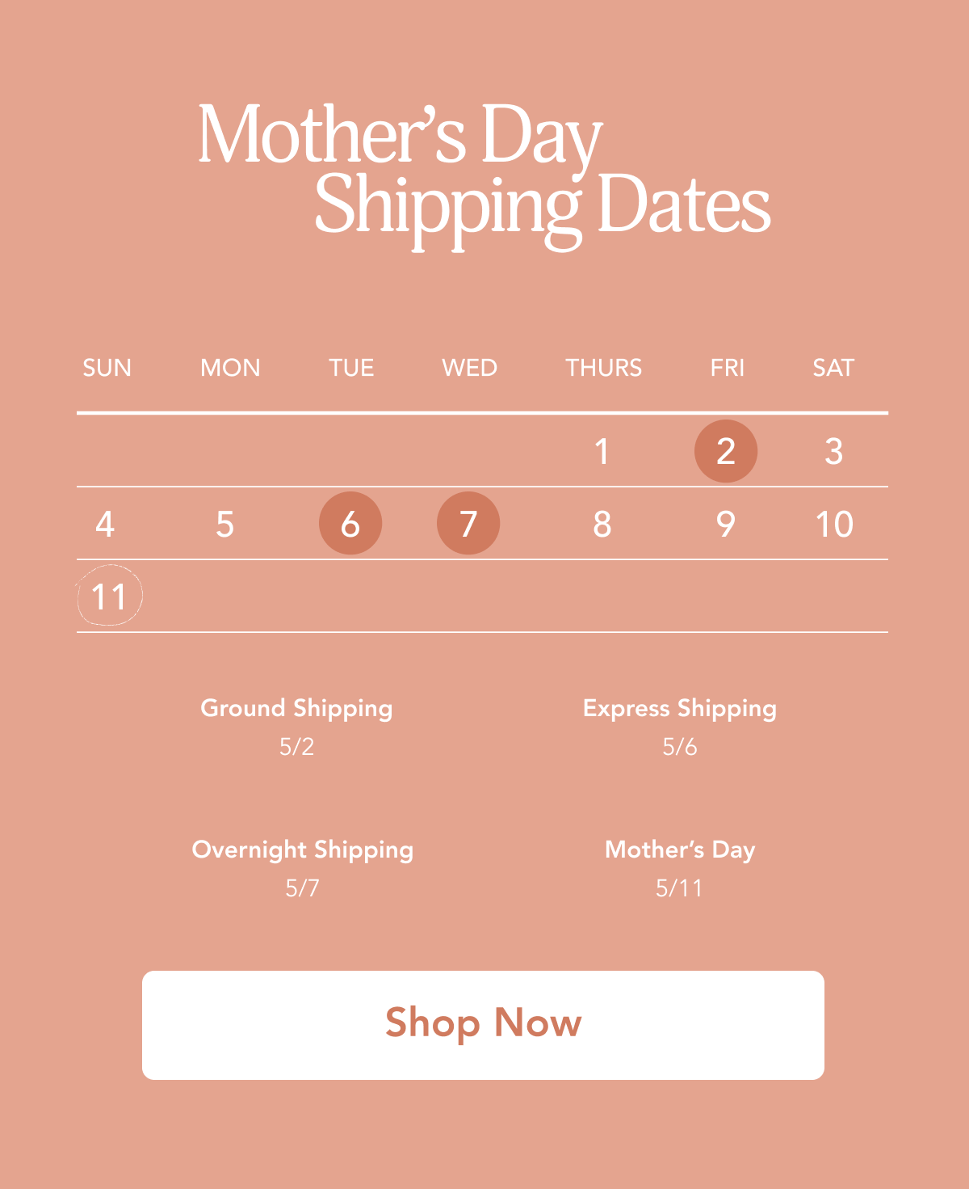Click date 4 on the calendar
This screenshot has height=1189, width=969.
pos(105,524)
